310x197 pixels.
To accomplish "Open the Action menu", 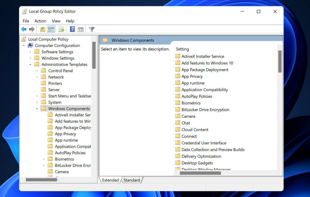I will click(40, 21).
